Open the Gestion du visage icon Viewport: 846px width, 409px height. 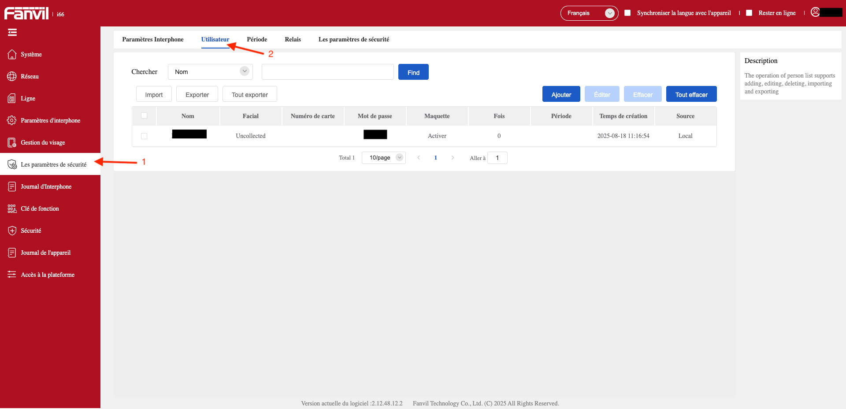click(12, 142)
